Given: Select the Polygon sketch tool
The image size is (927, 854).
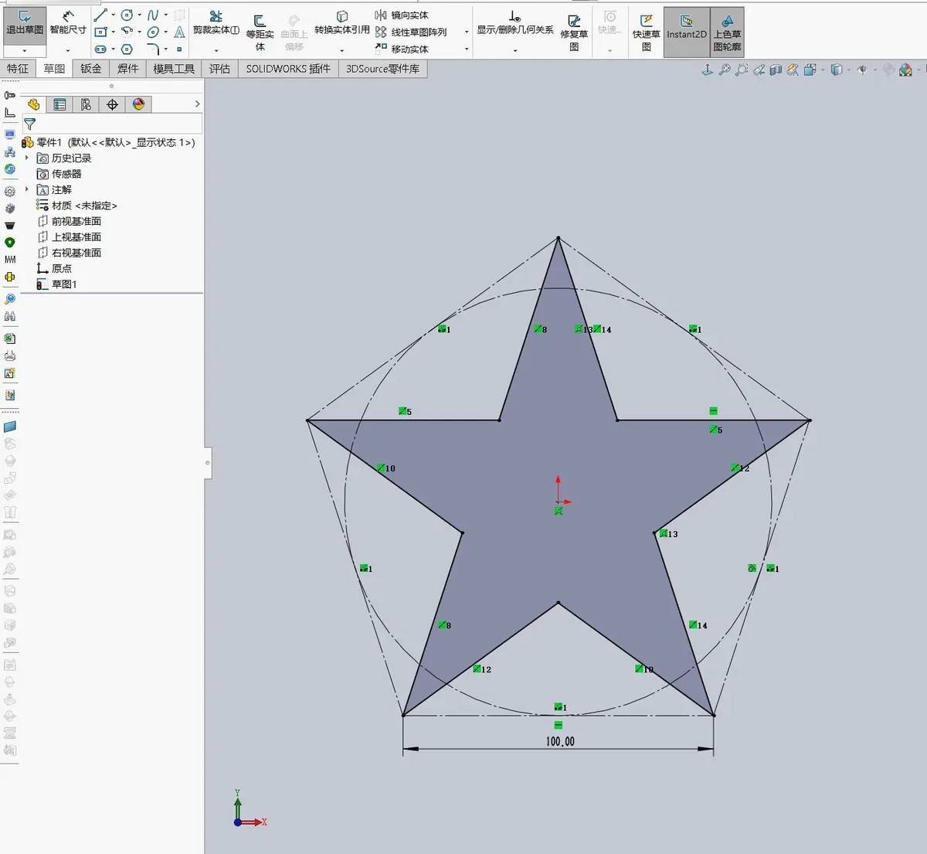Looking at the screenshot, I should [127, 49].
